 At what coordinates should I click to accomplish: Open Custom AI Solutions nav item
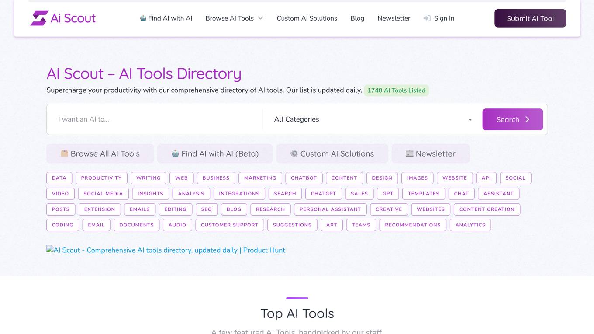coord(307,18)
